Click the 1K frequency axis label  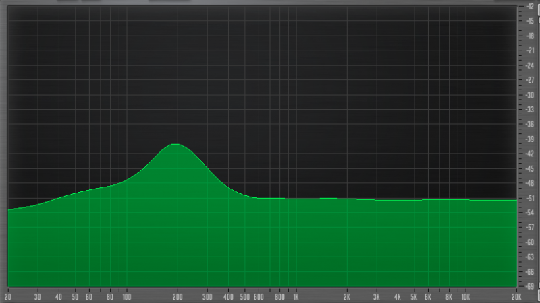coord(296,296)
